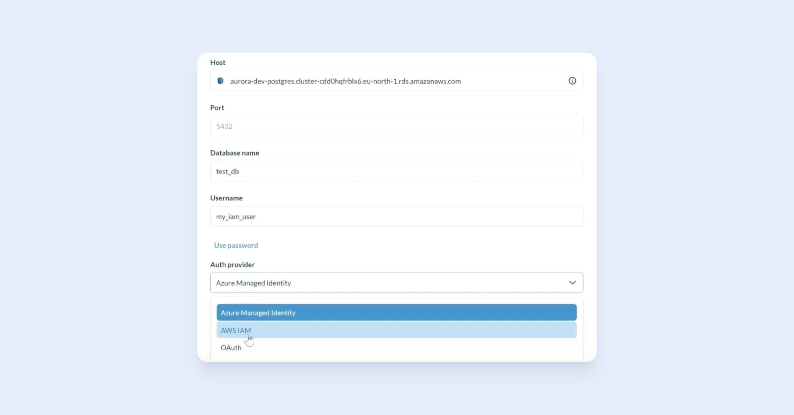
Task: Click the Auth provider label
Action: click(232, 264)
